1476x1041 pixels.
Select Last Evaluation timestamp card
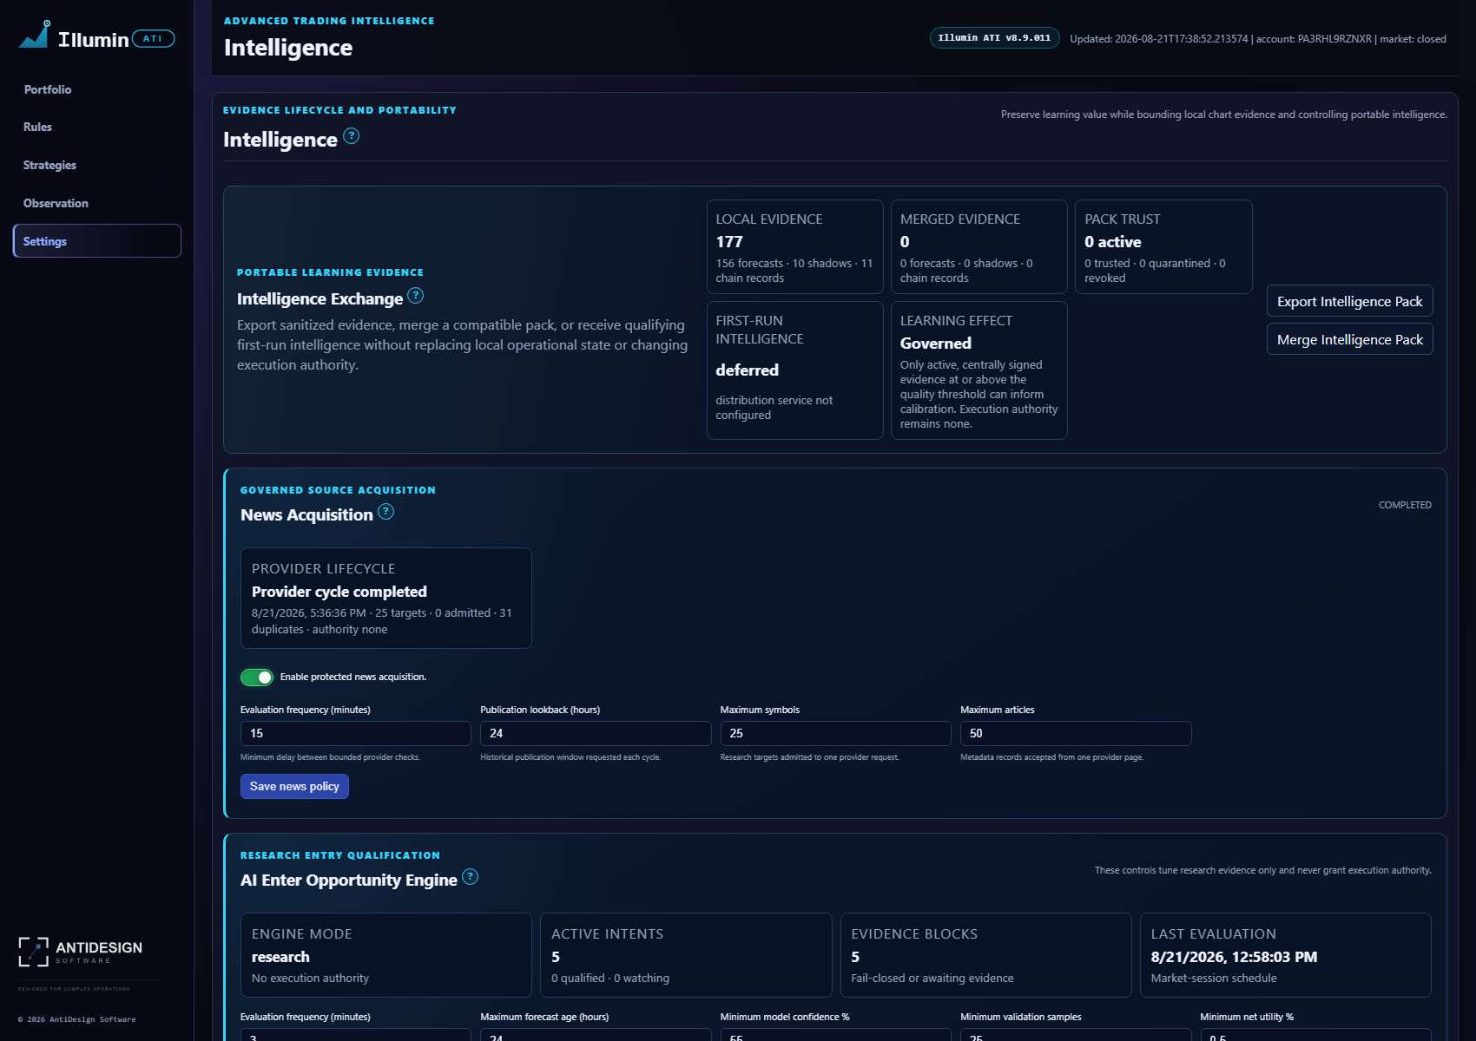click(x=1286, y=955)
